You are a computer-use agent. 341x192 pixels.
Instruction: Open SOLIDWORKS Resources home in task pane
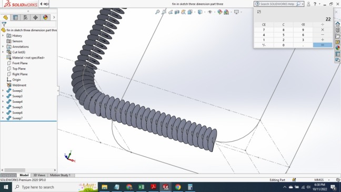[x=338, y=24]
